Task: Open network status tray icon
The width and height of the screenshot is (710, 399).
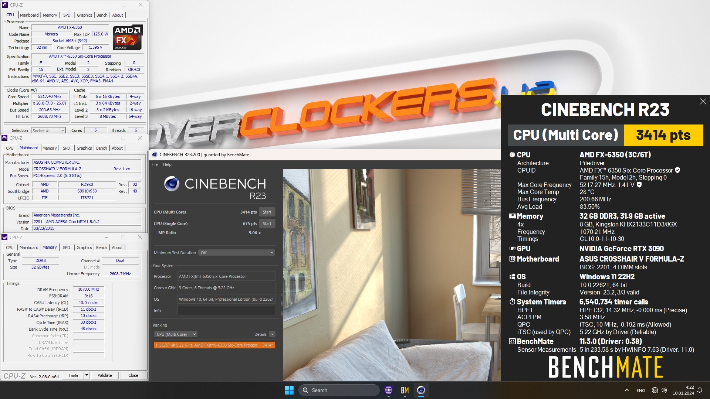Action: (655, 390)
